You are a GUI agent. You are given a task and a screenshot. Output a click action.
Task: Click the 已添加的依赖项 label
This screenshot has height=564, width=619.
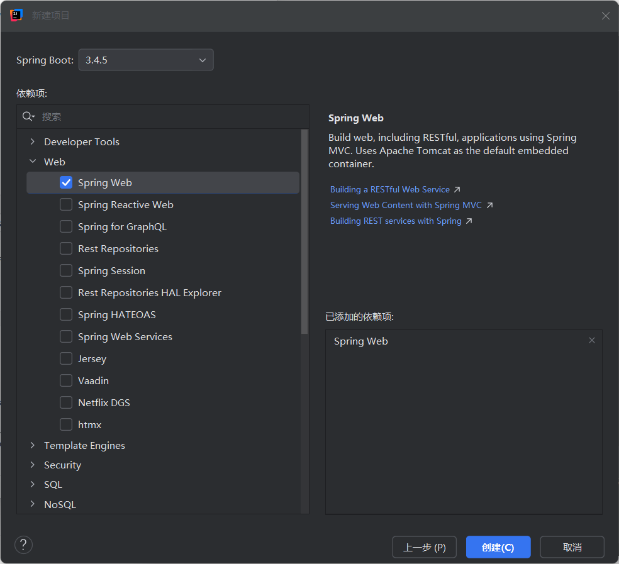pos(360,316)
